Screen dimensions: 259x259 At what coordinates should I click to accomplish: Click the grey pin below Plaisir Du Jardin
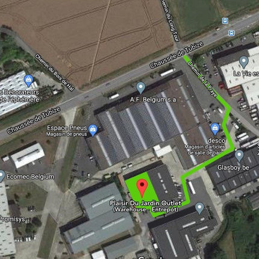199,208
